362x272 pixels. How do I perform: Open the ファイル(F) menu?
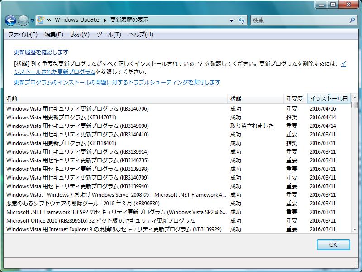pyautogui.click(x=23, y=34)
